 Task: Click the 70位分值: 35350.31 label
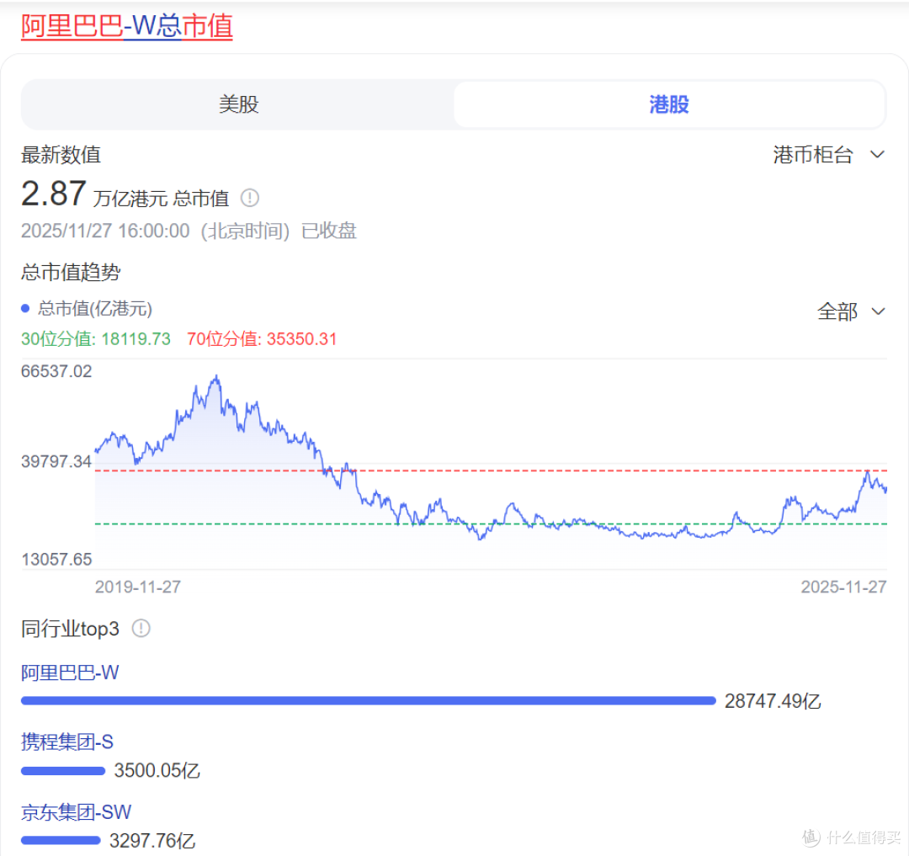click(262, 339)
